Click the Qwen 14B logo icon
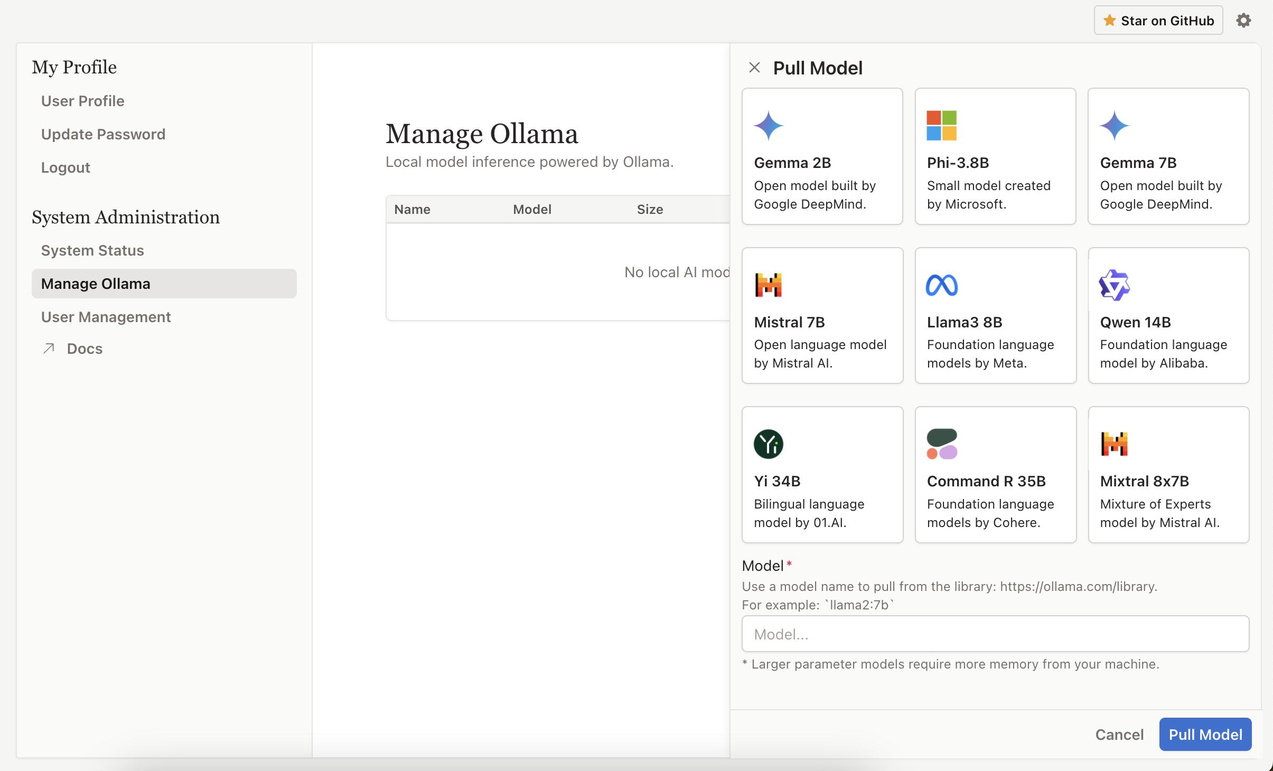The width and height of the screenshot is (1273, 771). pos(1115,285)
